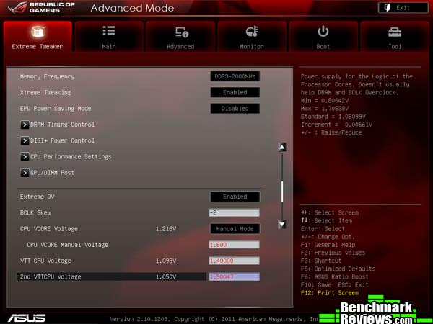Click the ASUS logo in the footer

(27, 318)
